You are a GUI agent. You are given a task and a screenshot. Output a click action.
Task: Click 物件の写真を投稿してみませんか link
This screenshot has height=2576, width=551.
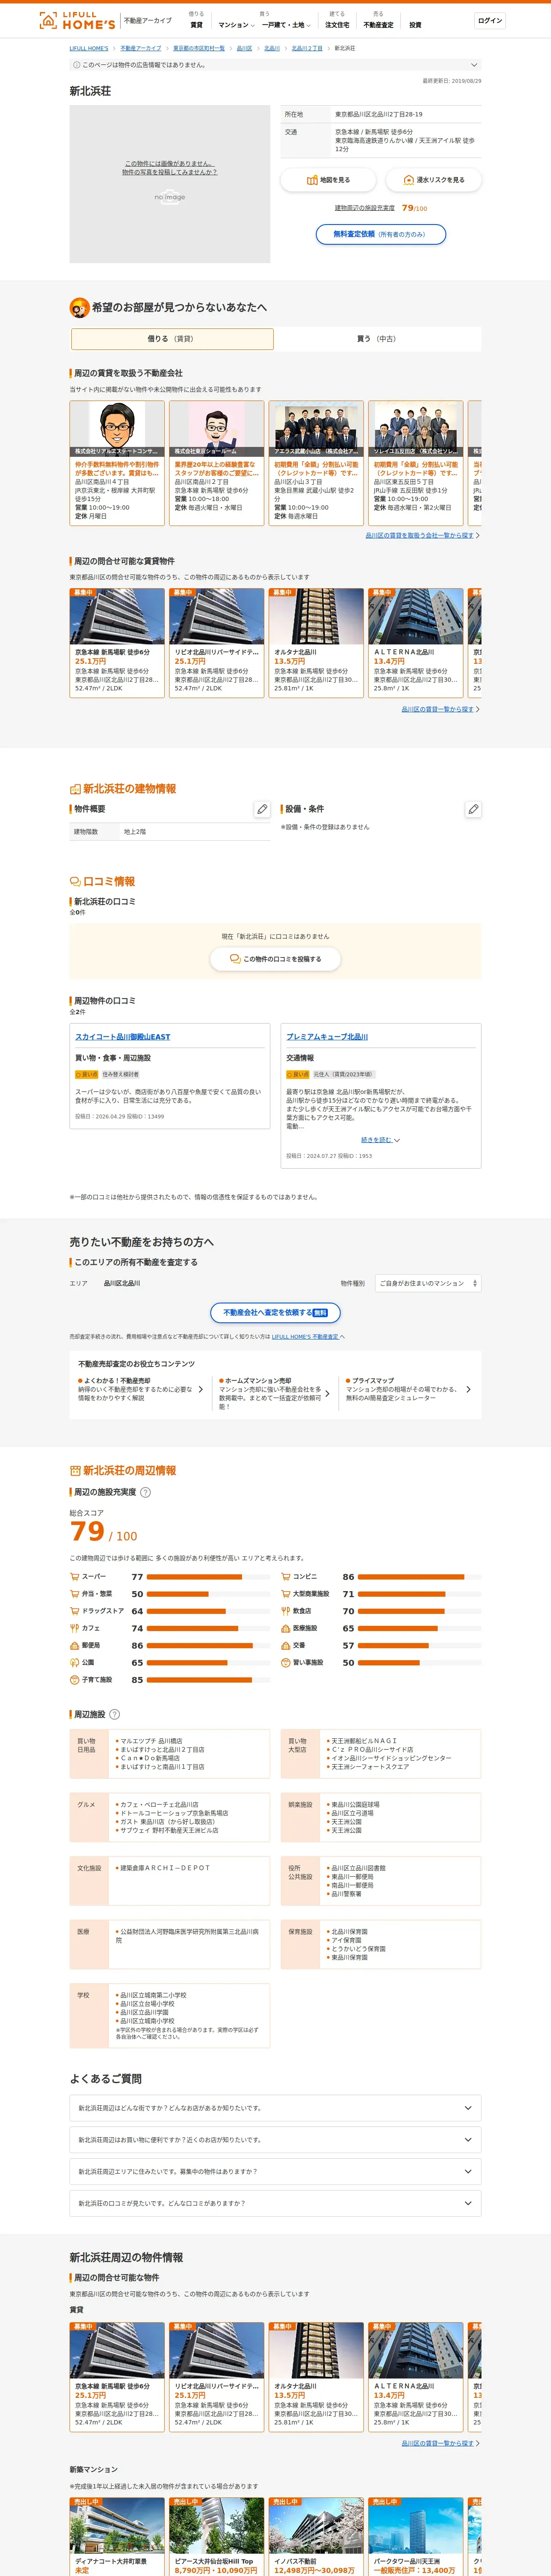(170, 172)
